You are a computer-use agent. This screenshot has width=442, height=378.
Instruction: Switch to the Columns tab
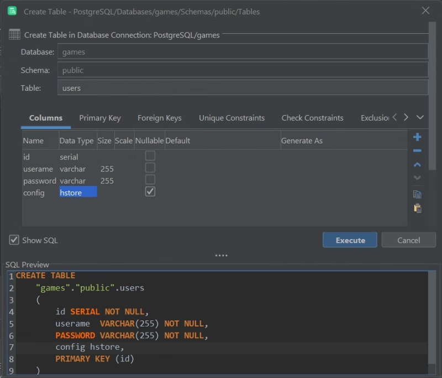46,118
